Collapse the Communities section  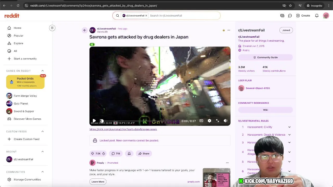42,172
